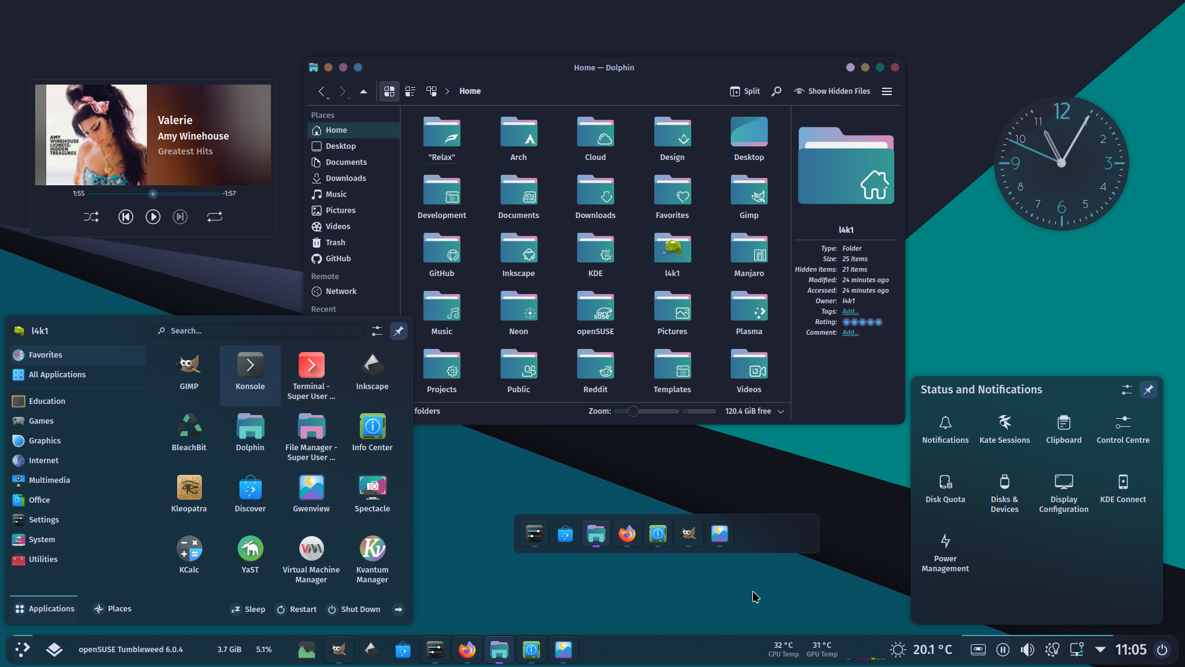Select the Manjaro folder icon
Viewport: 1185px width, 667px height.
click(749, 248)
